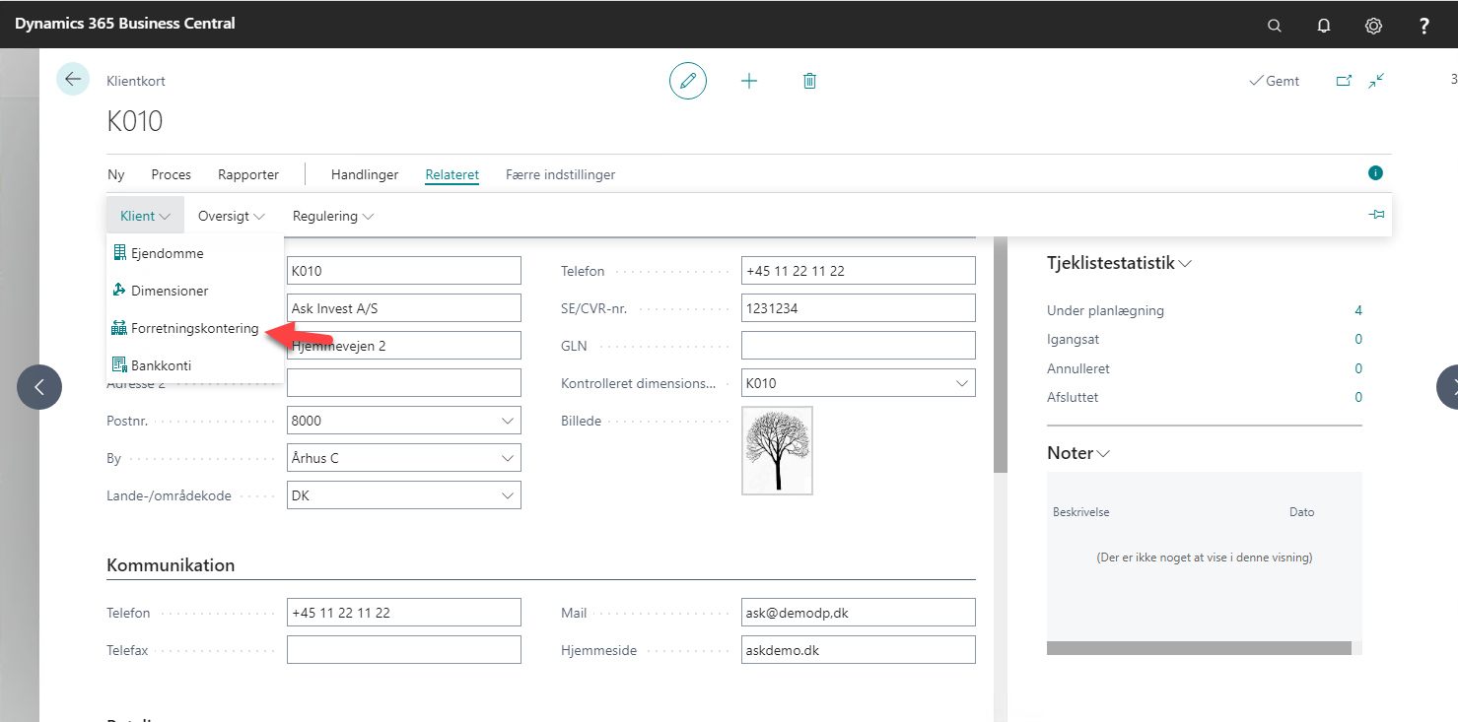This screenshot has width=1458, height=722.
Task: Click Færre indstillinger
Action: point(561,174)
